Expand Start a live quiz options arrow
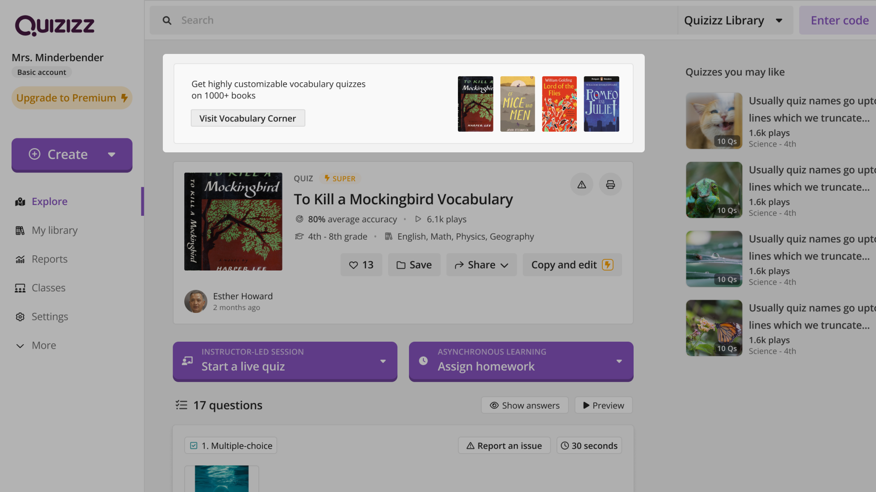Viewport: 876px width, 492px height. (383, 361)
